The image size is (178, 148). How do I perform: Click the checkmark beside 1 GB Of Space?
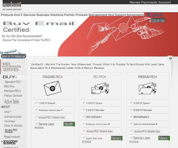pyautogui.click(x=36, y=103)
